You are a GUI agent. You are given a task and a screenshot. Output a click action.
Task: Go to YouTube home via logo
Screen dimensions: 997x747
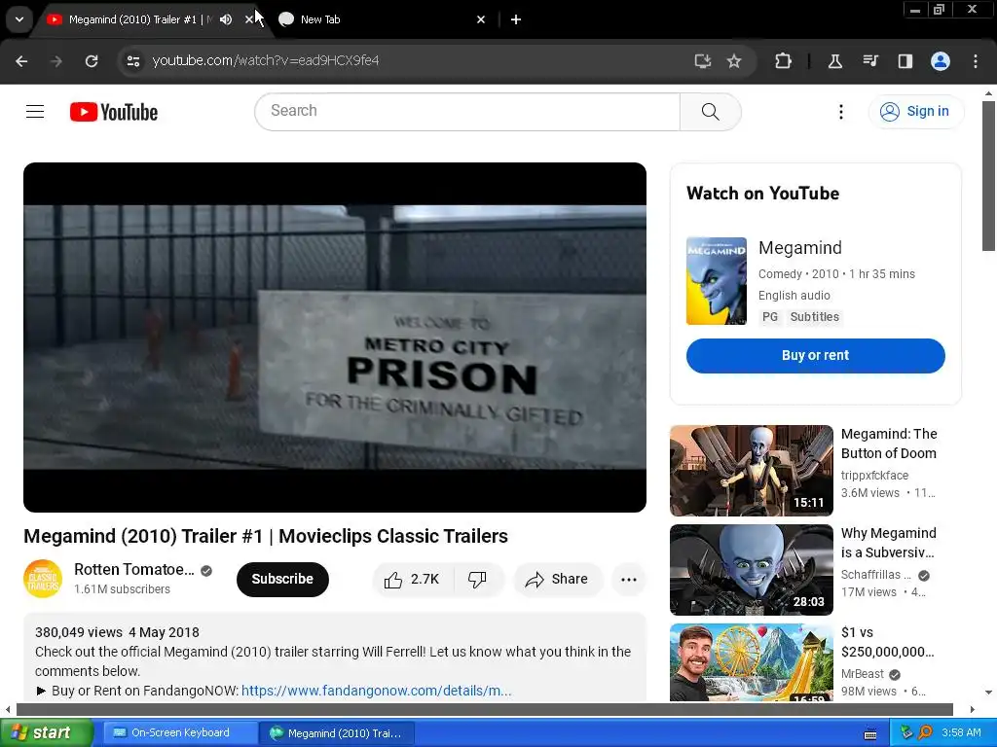[113, 112]
